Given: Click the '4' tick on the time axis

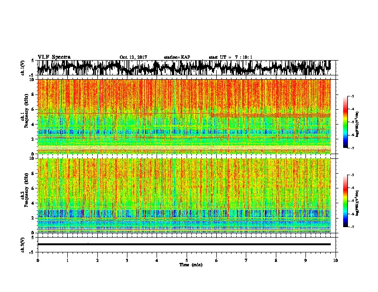Looking at the screenshot, I should pyautogui.click(x=157, y=261).
